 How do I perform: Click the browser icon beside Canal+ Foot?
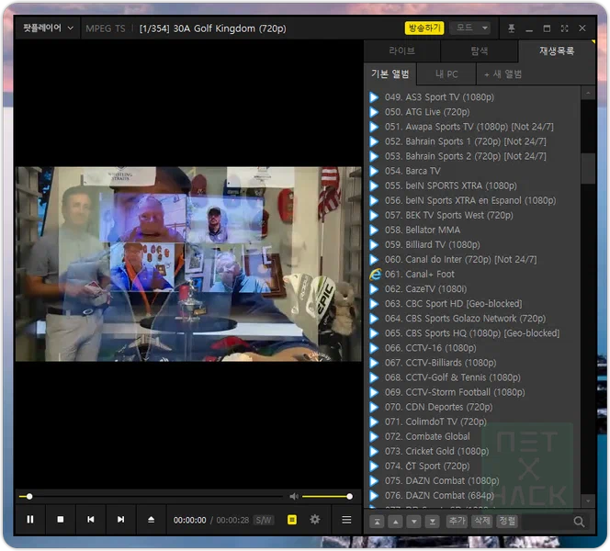coord(375,275)
